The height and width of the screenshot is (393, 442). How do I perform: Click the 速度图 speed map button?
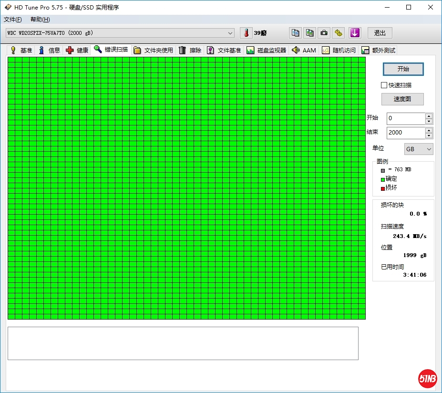[402, 99]
